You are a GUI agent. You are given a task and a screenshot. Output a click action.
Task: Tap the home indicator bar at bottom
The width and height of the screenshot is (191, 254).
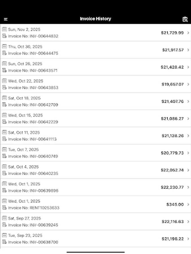pyautogui.click(x=95, y=251)
